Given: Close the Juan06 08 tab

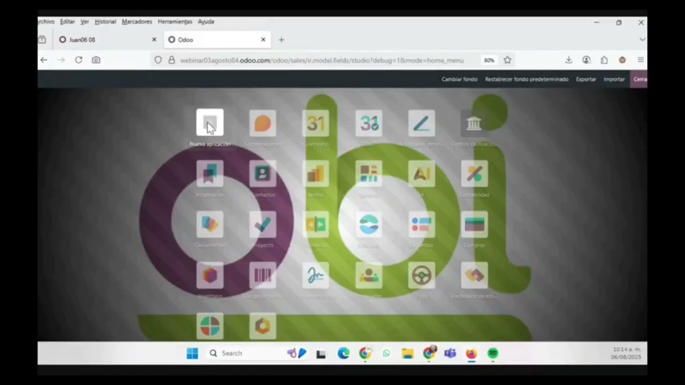Looking at the screenshot, I should [x=154, y=40].
